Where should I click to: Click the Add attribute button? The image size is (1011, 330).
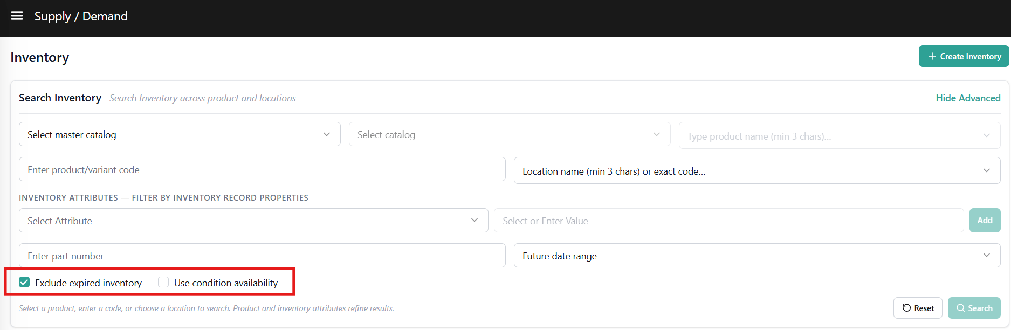coord(985,221)
